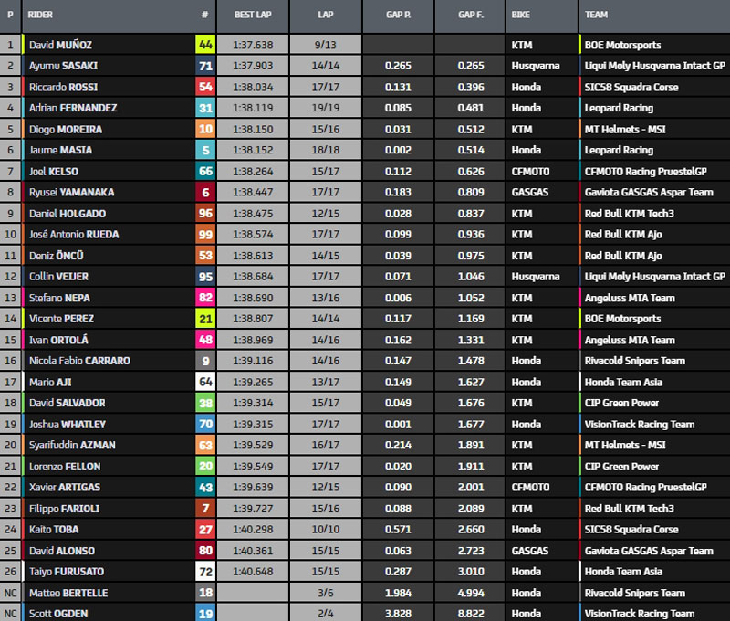The image size is (730, 621).
Task: Click the orange team stripe beside Red Bull KTM Ajo for Rueda
Action: point(580,234)
